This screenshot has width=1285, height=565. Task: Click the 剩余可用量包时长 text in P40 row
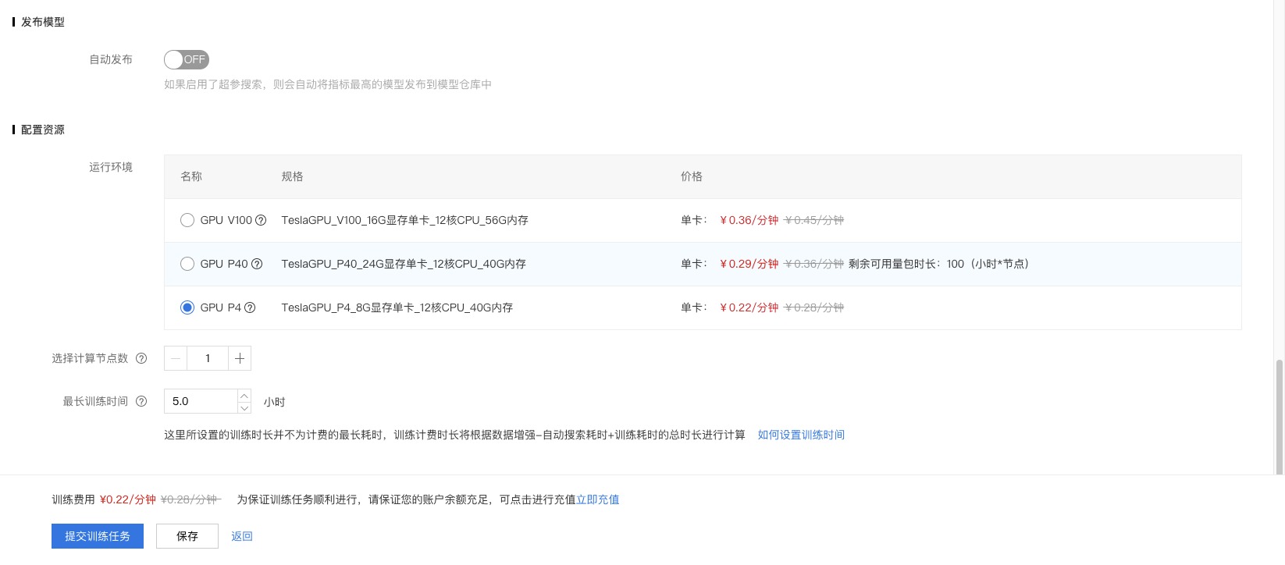pos(938,264)
